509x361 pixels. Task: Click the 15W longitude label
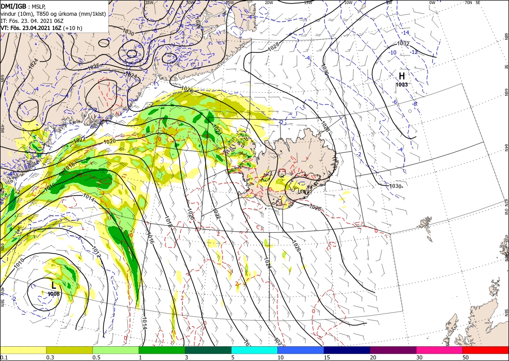(308, 3)
